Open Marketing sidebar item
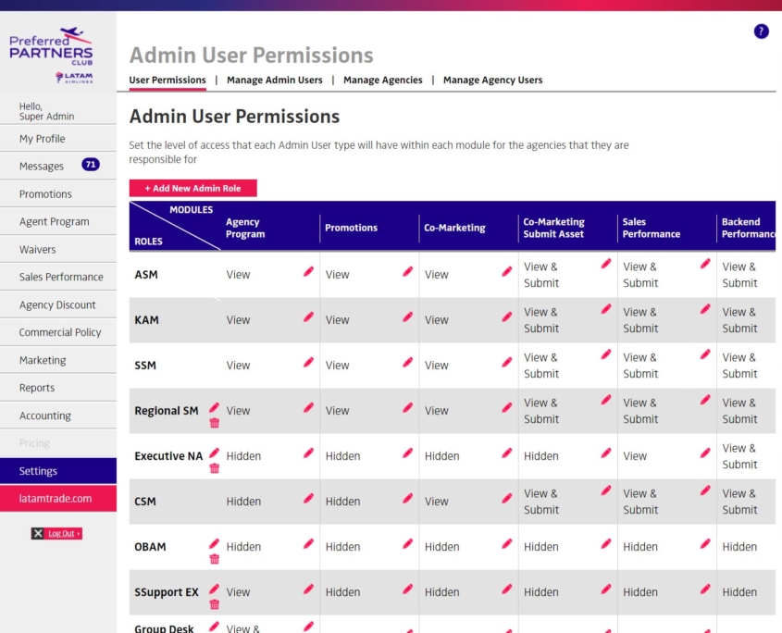This screenshot has width=782, height=633. 58,360
